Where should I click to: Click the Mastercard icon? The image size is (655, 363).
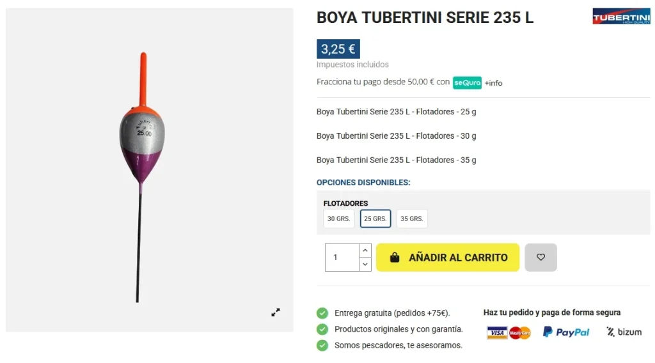click(520, 332)
